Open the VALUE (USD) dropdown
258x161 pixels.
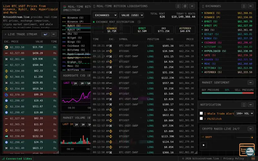click(x=132, y=15)
